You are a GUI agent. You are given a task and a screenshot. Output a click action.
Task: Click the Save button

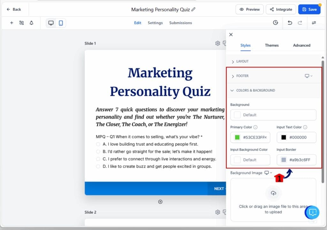point(309,10)
